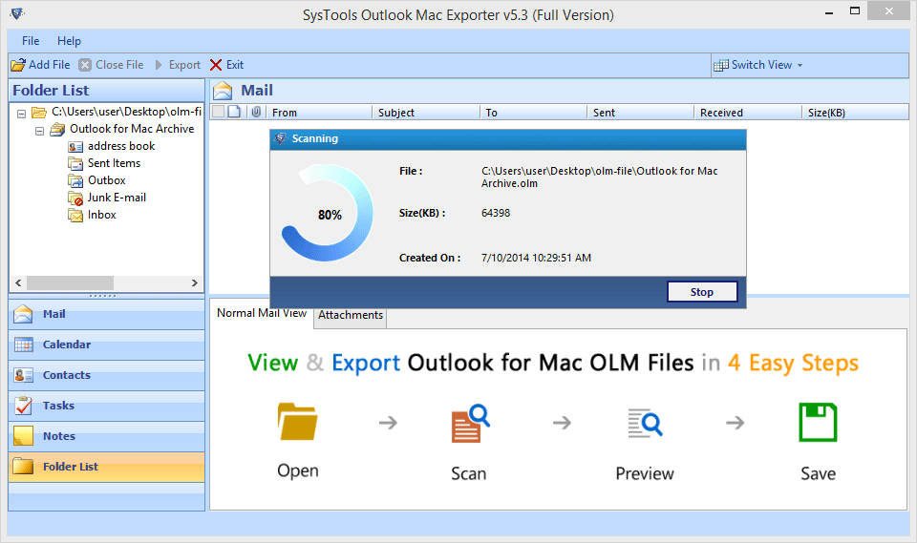The width and height of the screenshot is (917, 543).
Task: Click the folder tree scroll left arrow
Action: click(x=18, y=282)
